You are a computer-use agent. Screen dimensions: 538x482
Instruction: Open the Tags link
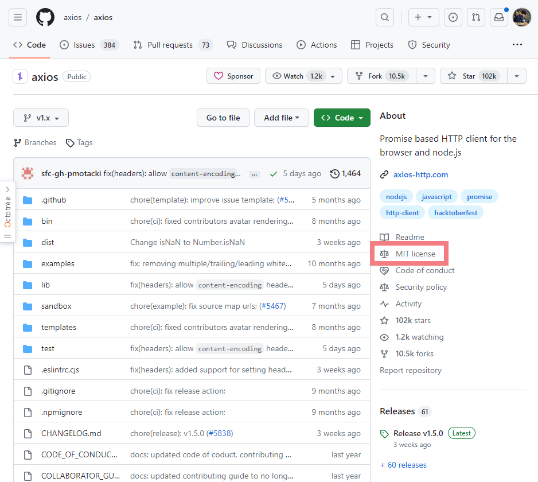coord(79,142)
